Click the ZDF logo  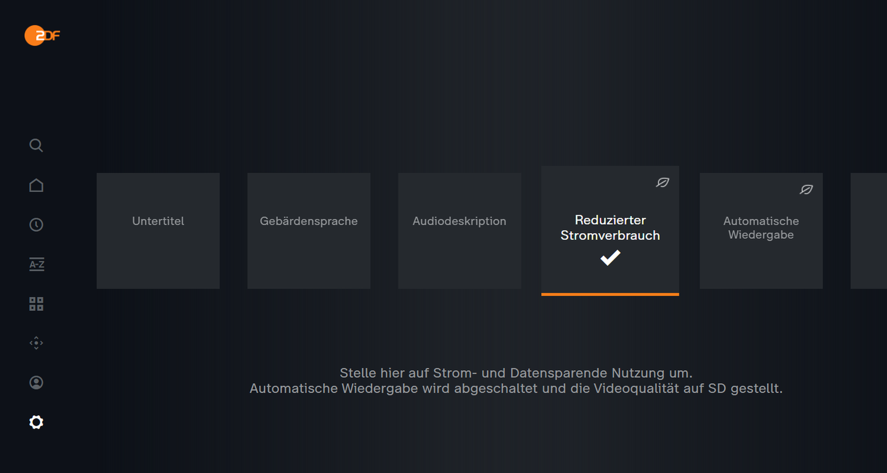click(42, 35)
